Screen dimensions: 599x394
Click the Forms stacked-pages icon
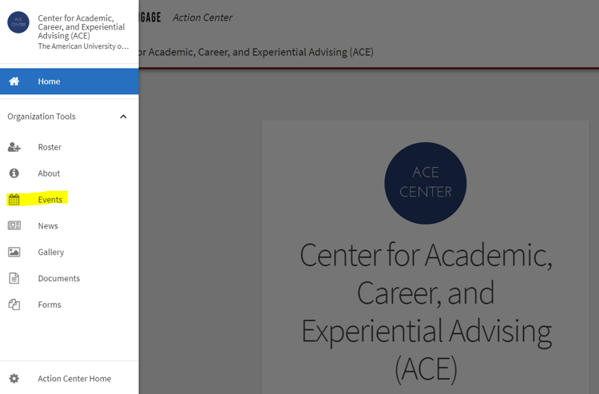[x=14, y=304]
